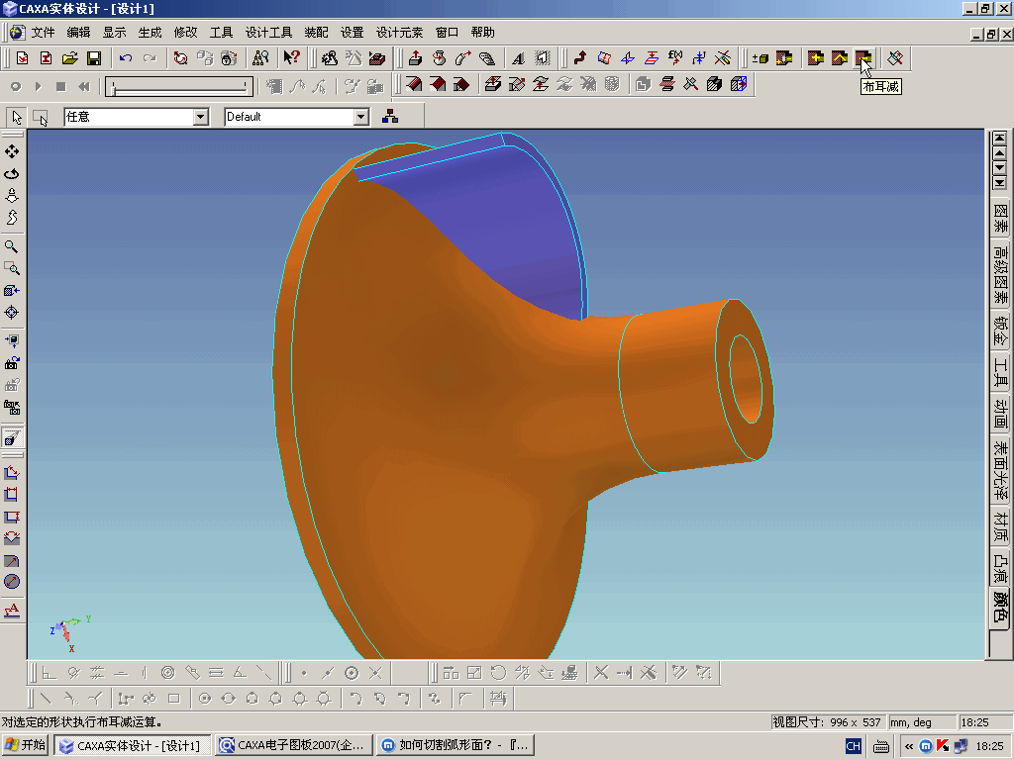Switch to the 材质 catalog tab

tap(1000, 526)
